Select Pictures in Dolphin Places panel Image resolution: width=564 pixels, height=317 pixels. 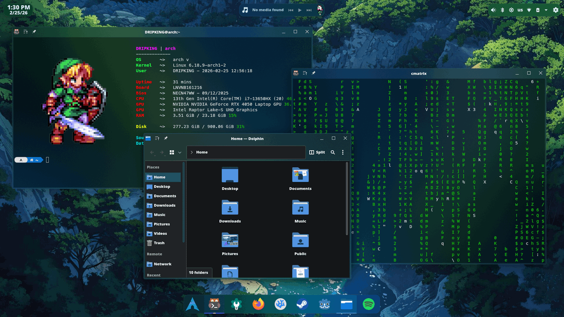(x=163, y=224)
